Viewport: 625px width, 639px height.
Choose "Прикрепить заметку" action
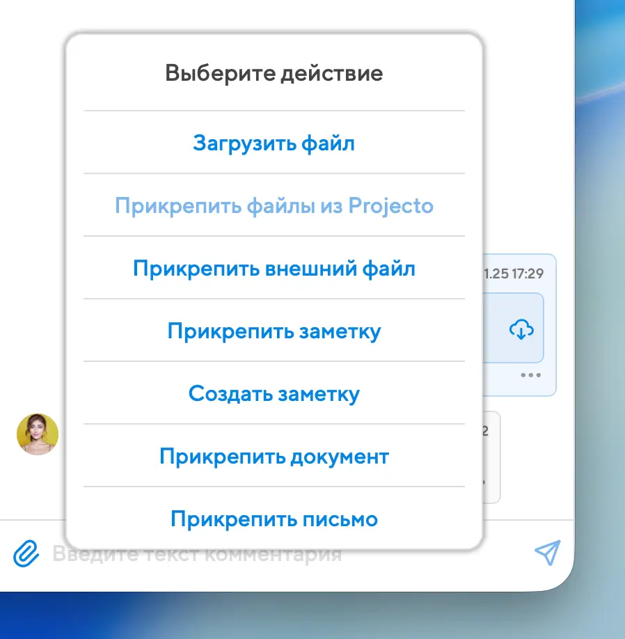pos(274,331)
